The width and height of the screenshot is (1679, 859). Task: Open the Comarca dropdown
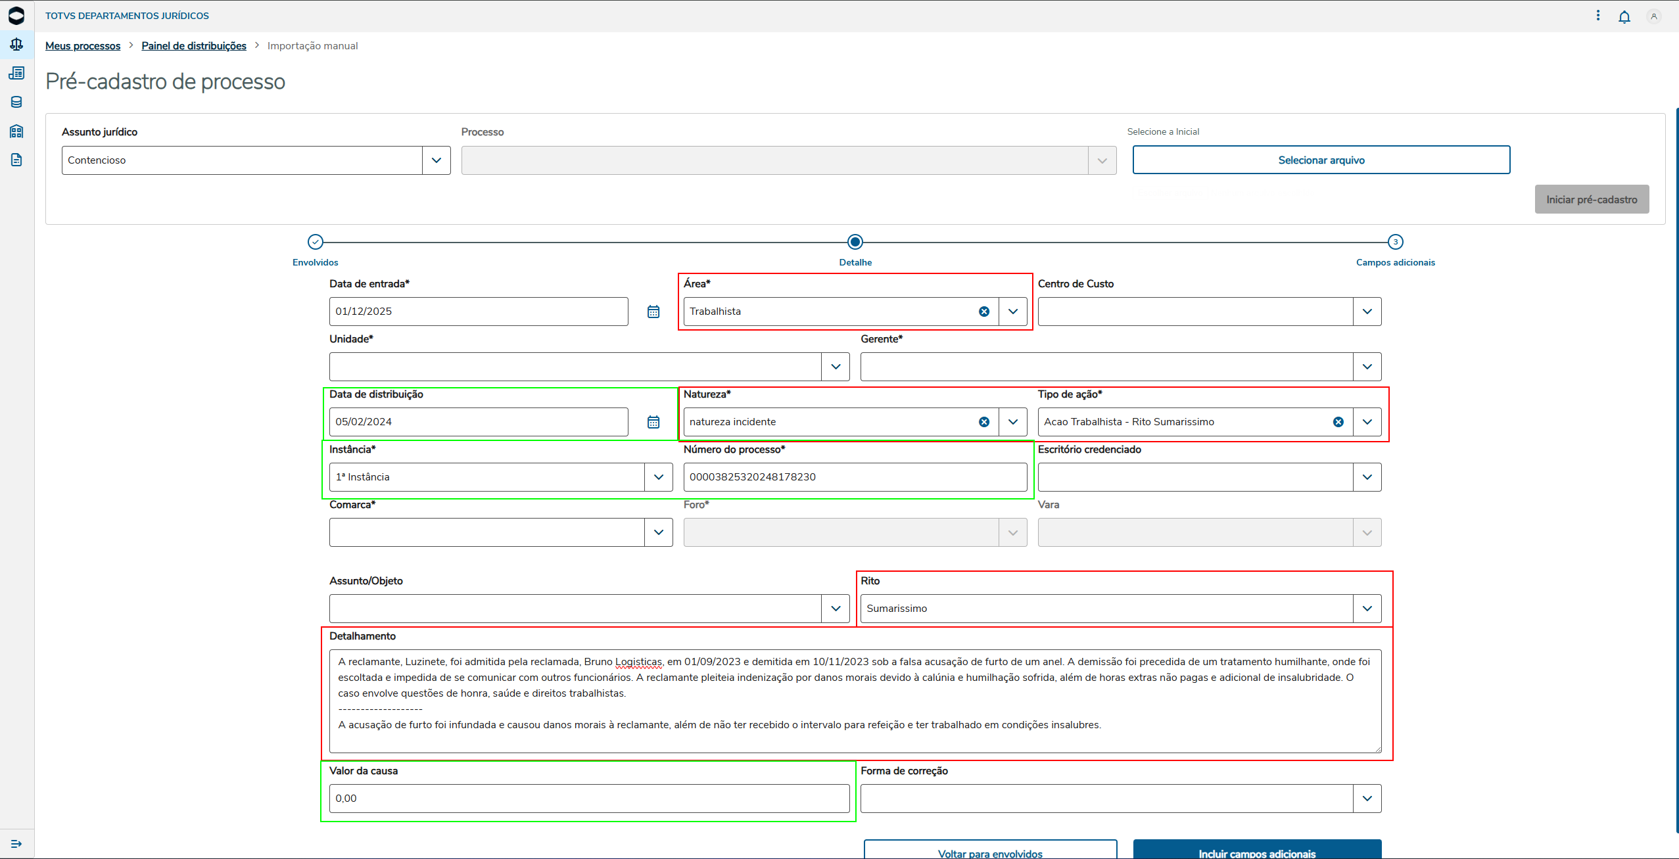(658, 532)
